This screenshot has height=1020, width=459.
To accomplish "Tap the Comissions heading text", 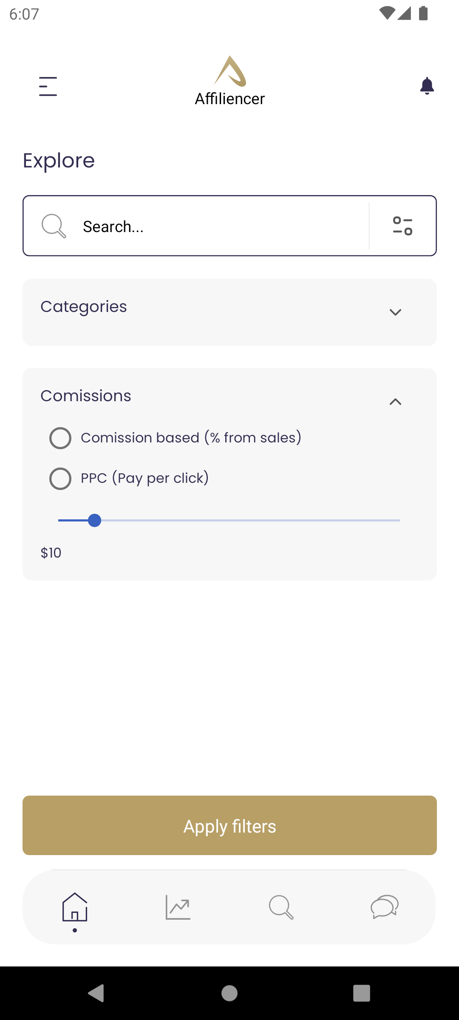I will (x=86, y=396).
